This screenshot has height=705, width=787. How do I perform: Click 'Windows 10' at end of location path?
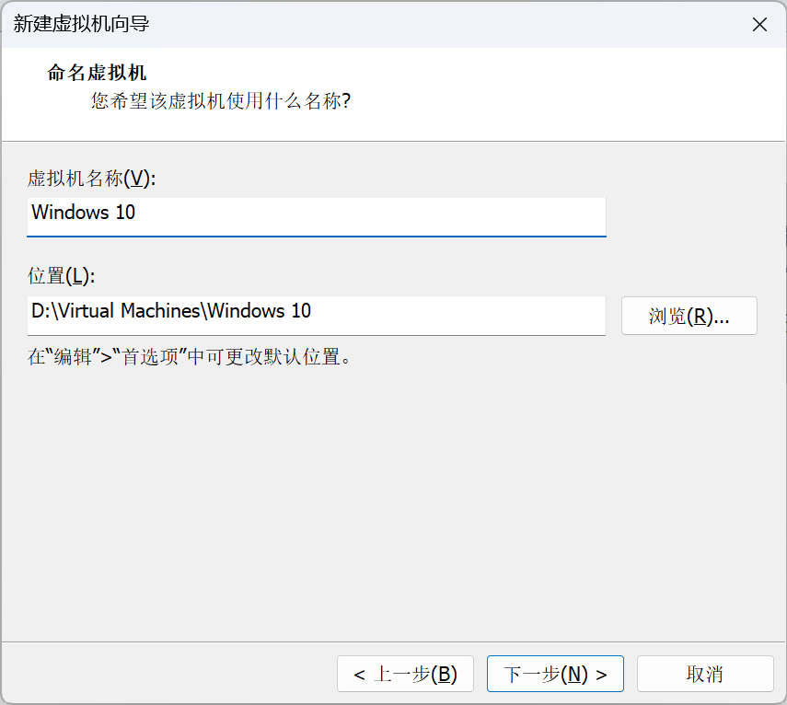point(259,310)
